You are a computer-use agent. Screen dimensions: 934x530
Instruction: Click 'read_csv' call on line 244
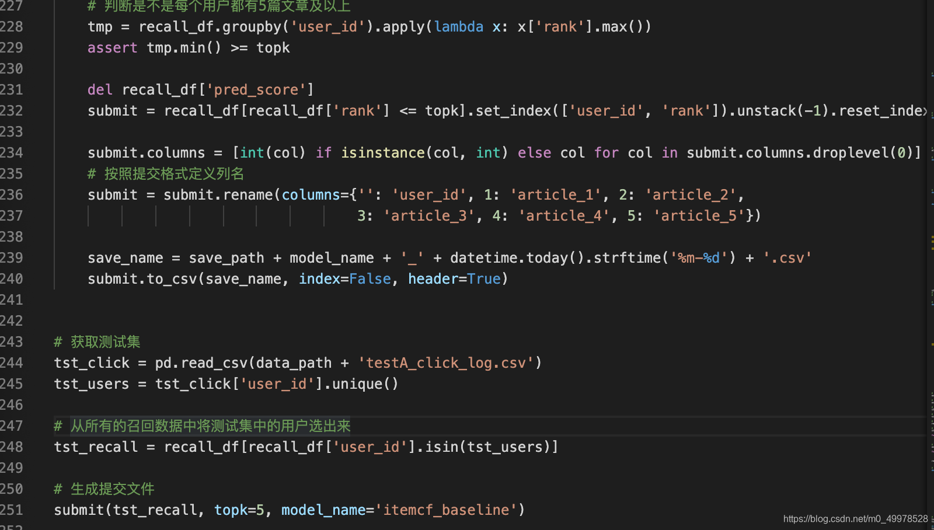click(214, 363)
